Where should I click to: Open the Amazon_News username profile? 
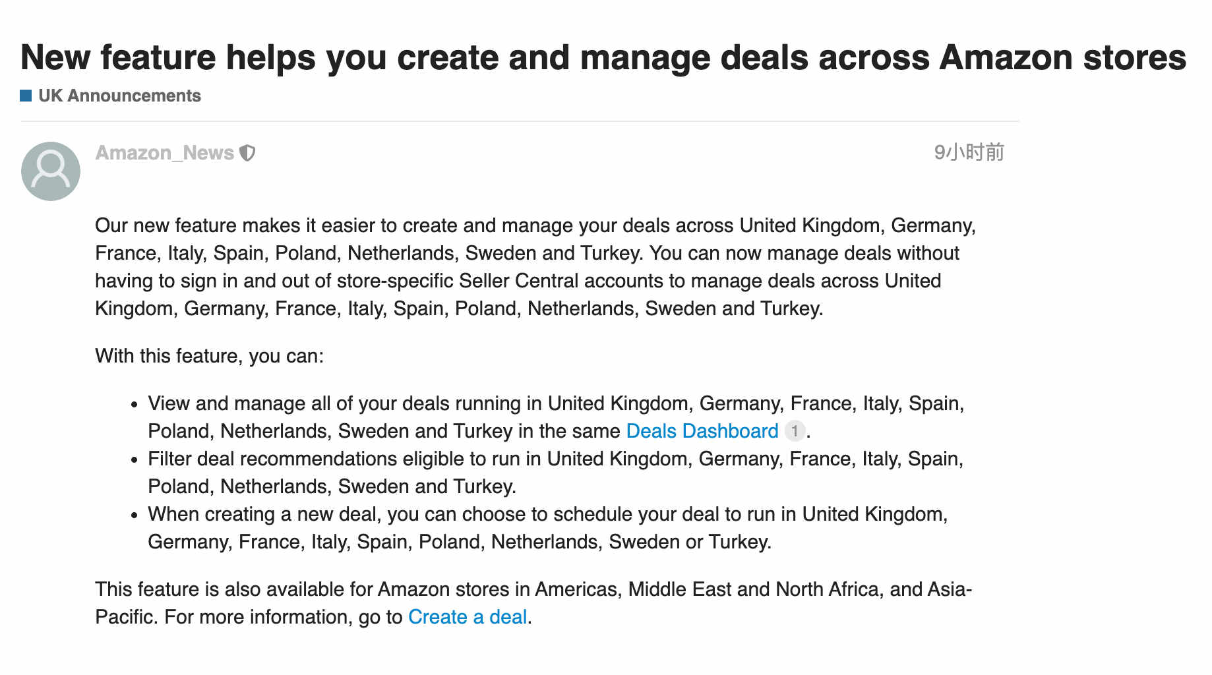[x=164, y=153]
